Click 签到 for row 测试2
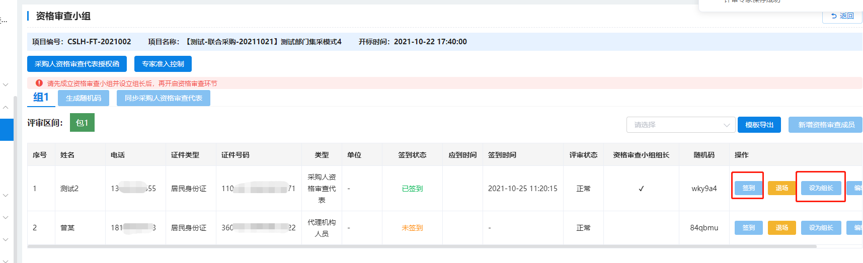The width and height of the screenshot is (863, 263). click(748, 188)
